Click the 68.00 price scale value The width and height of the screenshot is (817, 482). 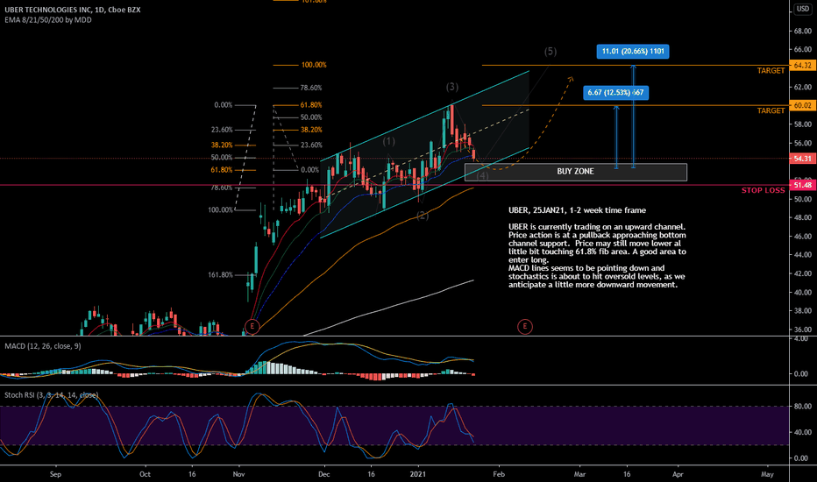(x=803, y=32)
